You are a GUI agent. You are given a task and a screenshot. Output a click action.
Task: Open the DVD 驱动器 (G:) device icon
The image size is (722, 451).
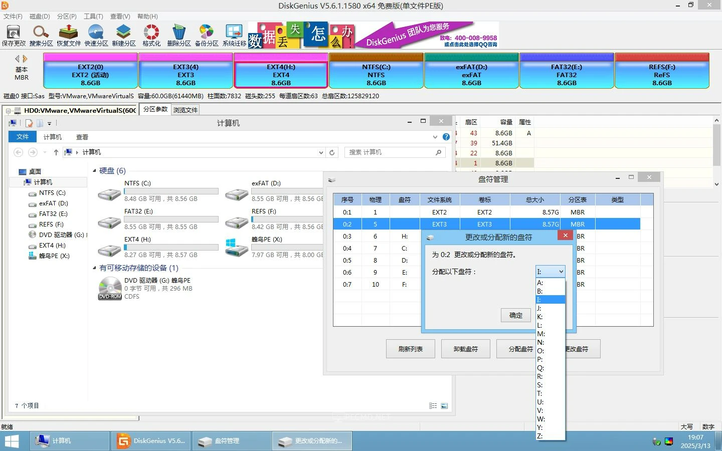(x=110, y=288)
